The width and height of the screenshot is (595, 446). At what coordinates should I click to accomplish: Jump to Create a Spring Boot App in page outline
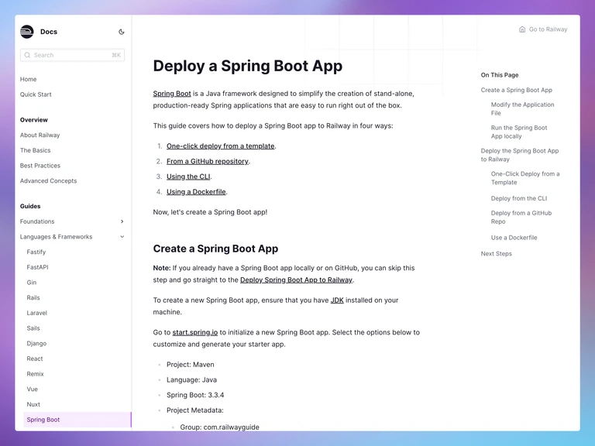click(517, 90)
